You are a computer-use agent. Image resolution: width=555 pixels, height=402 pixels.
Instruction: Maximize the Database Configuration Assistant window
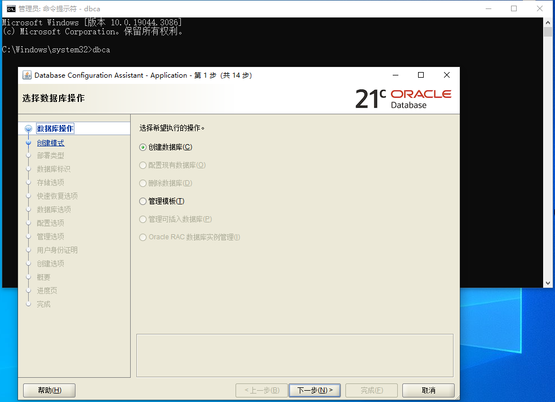click(x=421, y=75)
